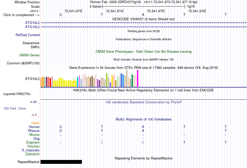Click the Scale track label

click(x=35, y=6)
